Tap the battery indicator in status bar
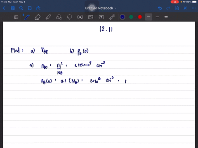 (194, 2)
